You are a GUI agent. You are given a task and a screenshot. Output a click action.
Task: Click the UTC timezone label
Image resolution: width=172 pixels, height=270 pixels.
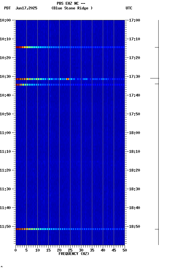(129, 8)
